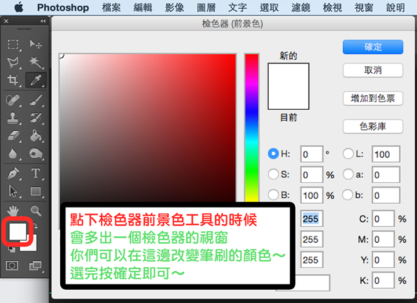Select the H hue radio button
The image size is (417, 303).
coord(273,154)
